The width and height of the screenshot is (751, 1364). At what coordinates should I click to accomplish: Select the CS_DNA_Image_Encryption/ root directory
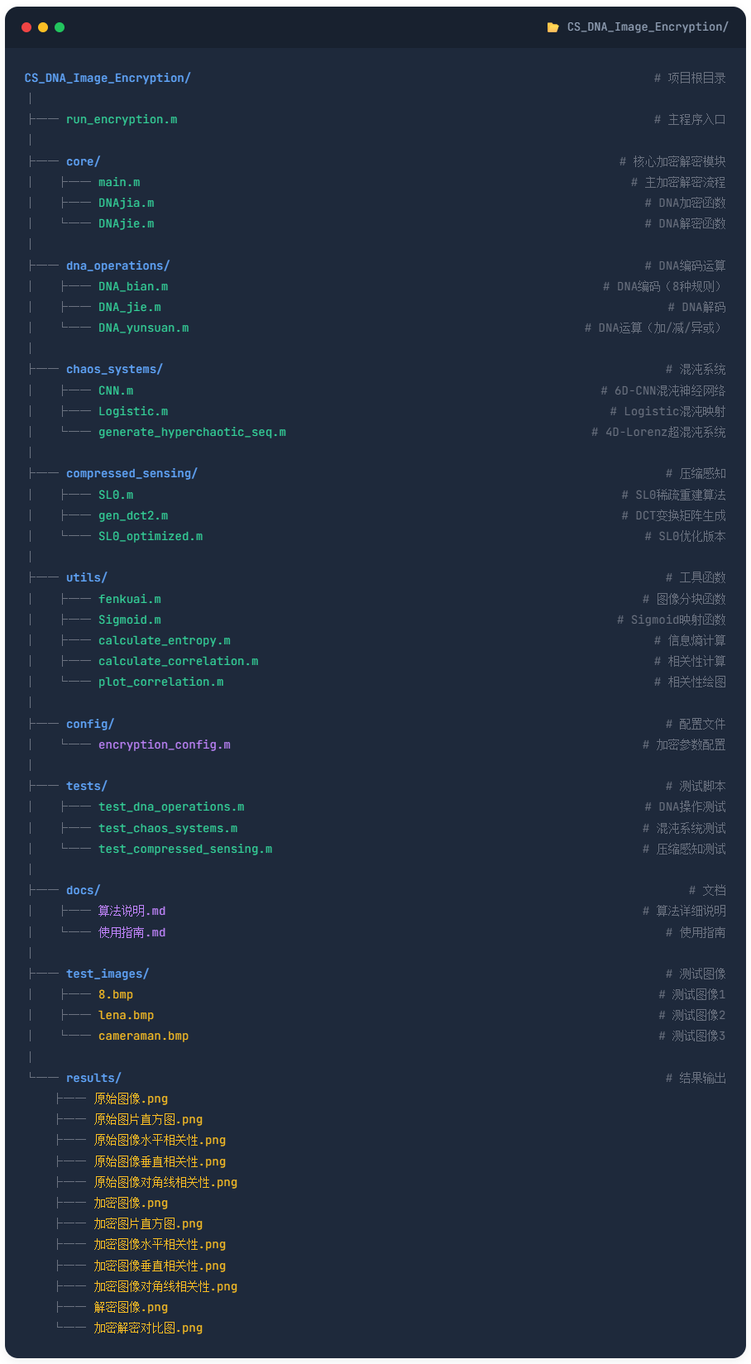(x=108, y=78)
